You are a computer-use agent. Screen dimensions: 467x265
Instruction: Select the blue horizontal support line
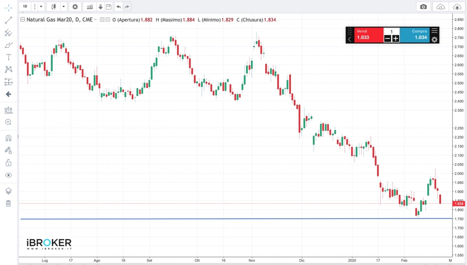point(236,219)
